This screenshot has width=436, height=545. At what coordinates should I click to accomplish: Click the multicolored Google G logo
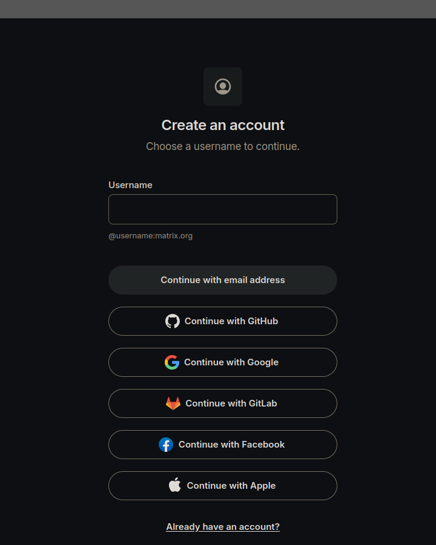pos(172,362)
